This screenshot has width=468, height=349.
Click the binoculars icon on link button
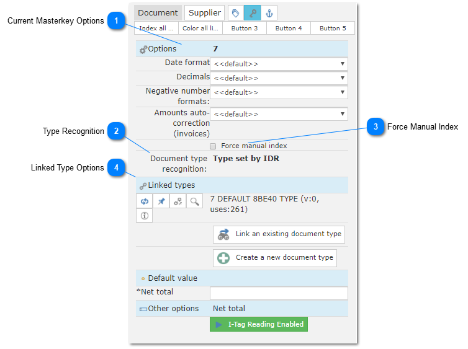pos(223,234)
